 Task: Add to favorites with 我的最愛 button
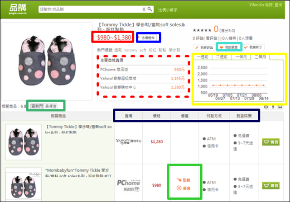click(x=229, y=47)
